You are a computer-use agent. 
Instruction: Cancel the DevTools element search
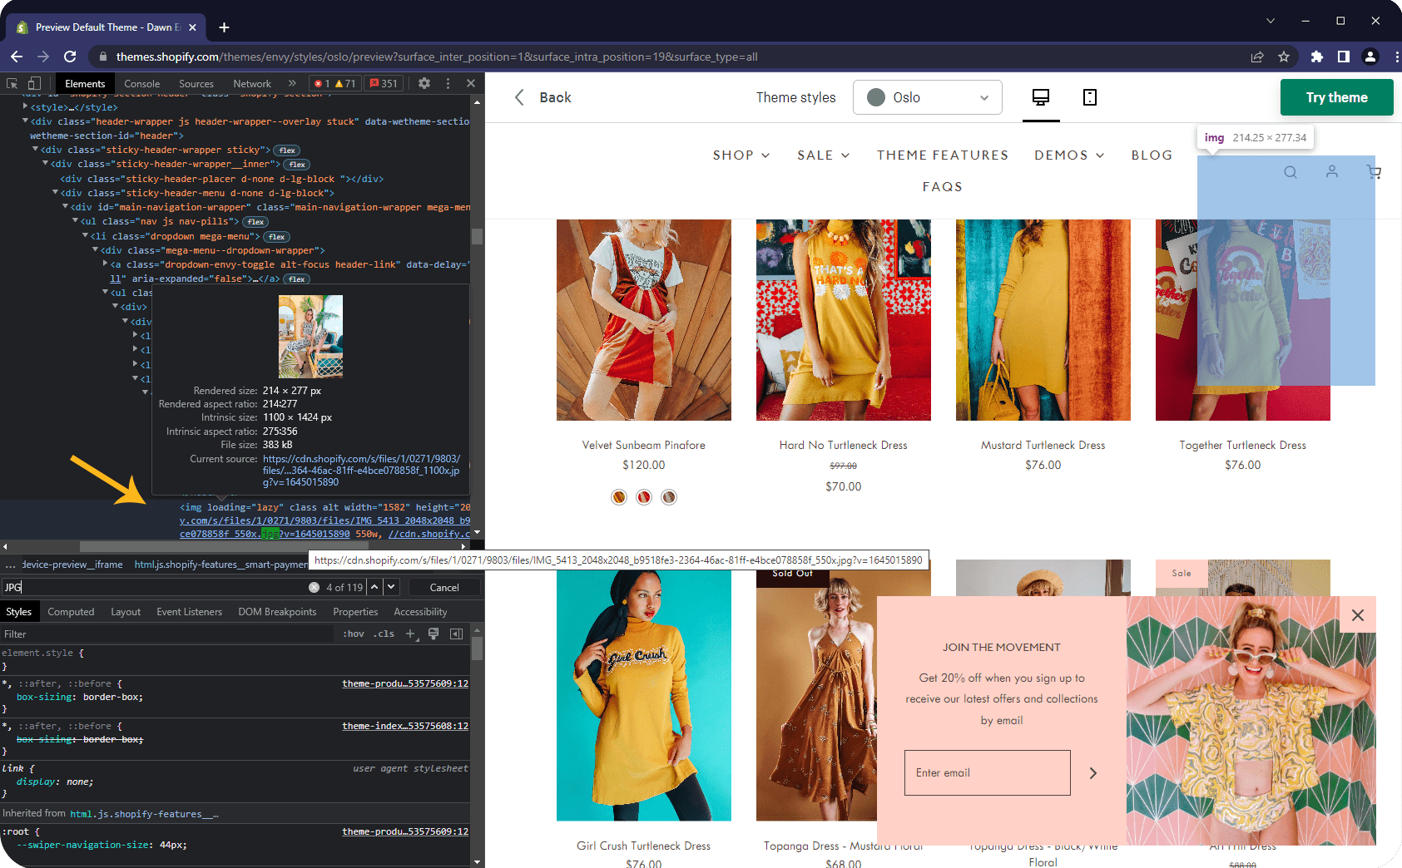click(x=444, y=587)
